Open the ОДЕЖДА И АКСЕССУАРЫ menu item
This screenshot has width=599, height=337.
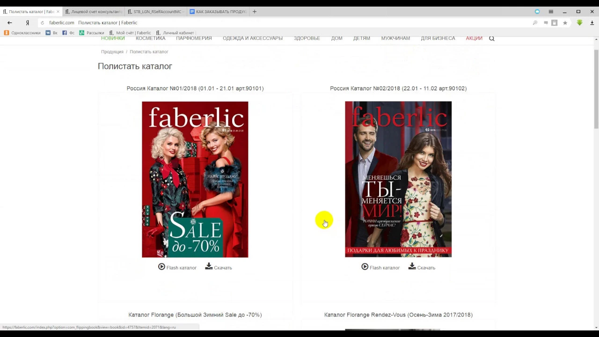click(253, 38)
